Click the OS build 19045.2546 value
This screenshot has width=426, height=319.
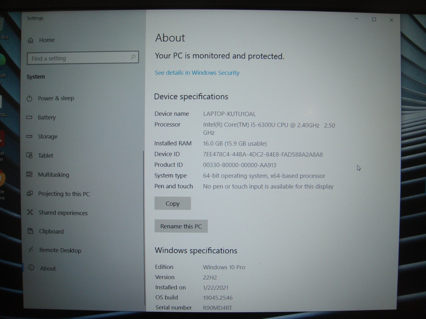(218, 298)
